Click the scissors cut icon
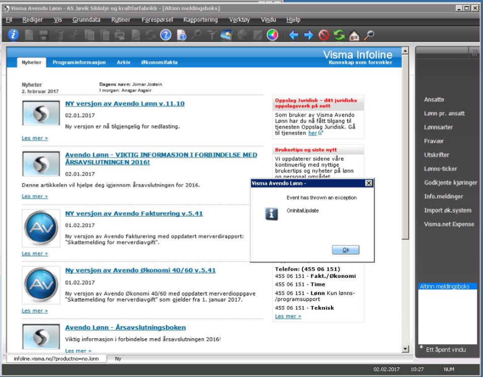This screenshot has width=483, height=377. pos(74,35)
